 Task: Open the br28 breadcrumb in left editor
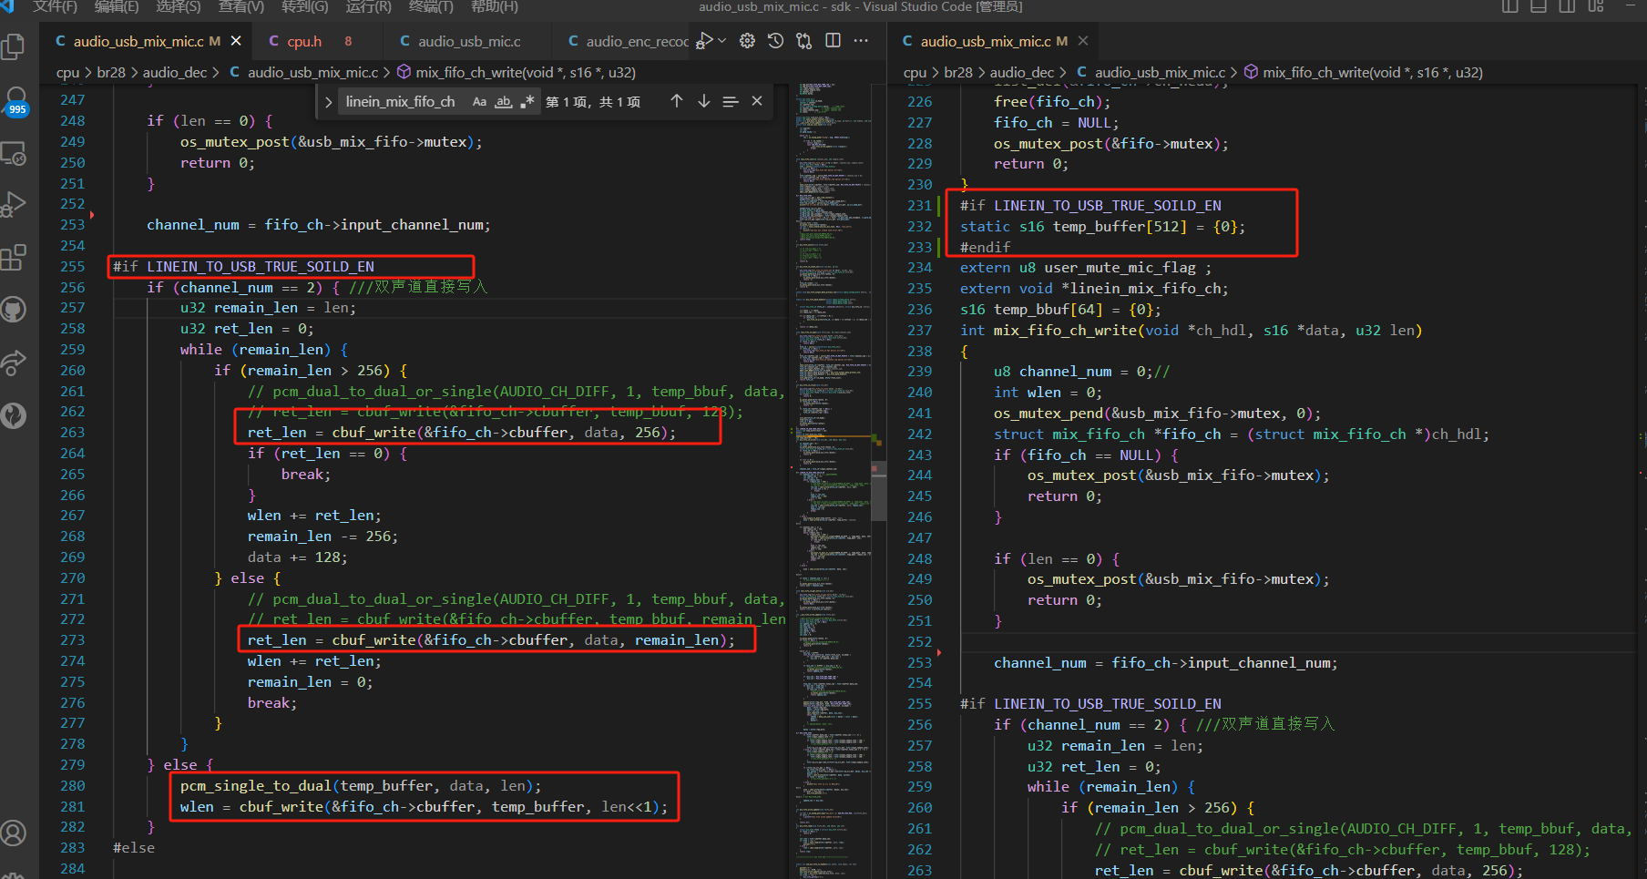coord(111,72)
